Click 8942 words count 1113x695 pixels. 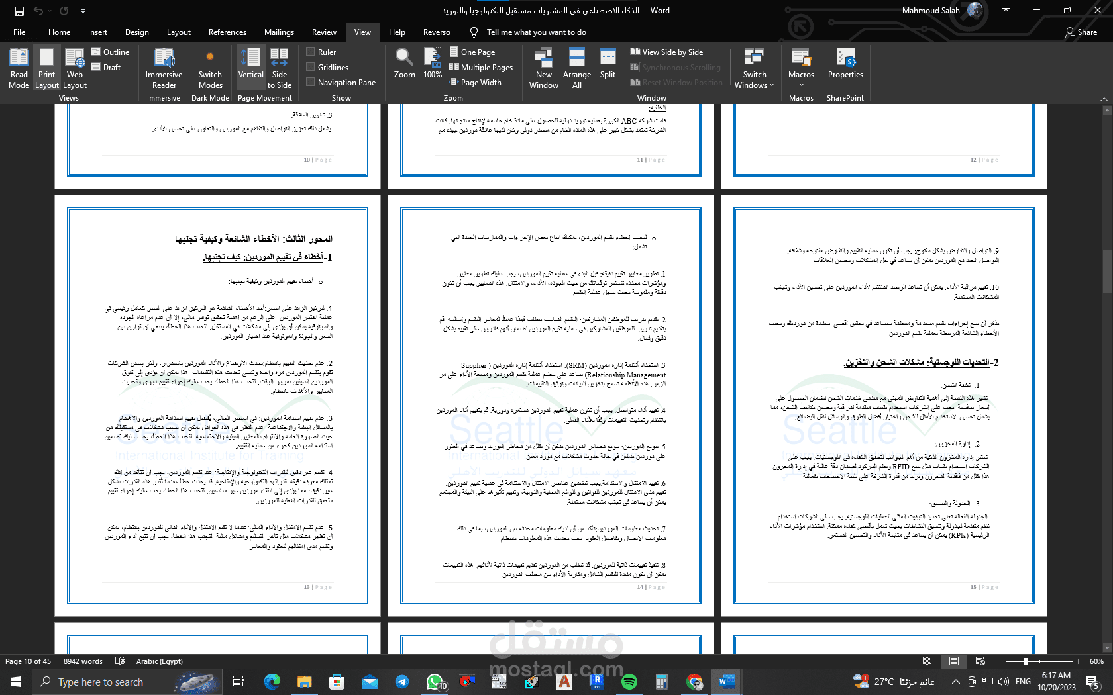(83, 661)
